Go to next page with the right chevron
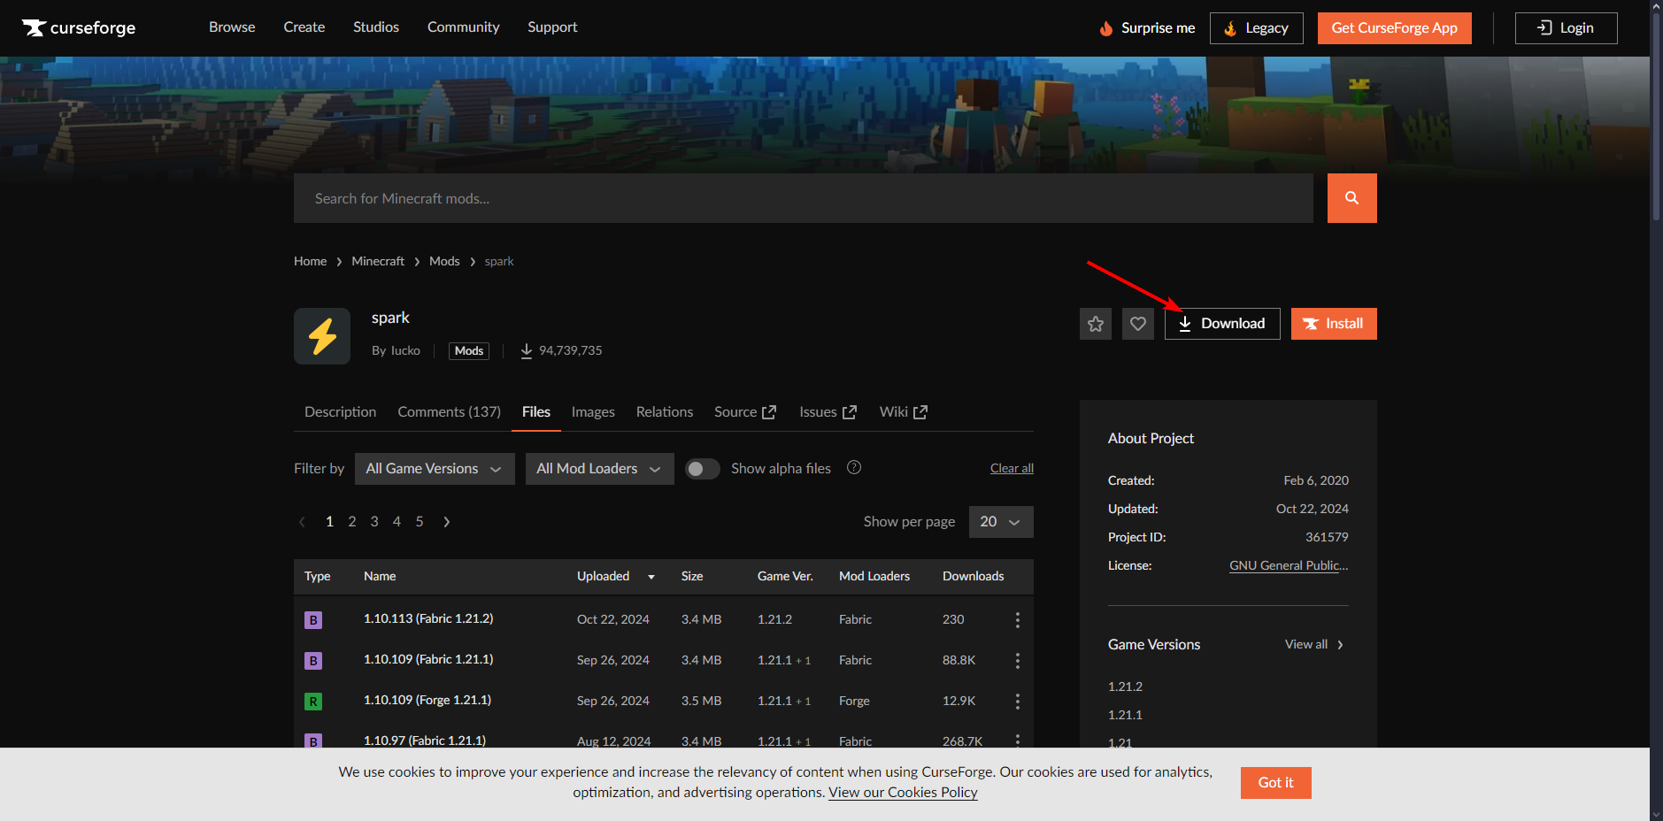This screenshot has width=1663, height=821. coord(447,522)
